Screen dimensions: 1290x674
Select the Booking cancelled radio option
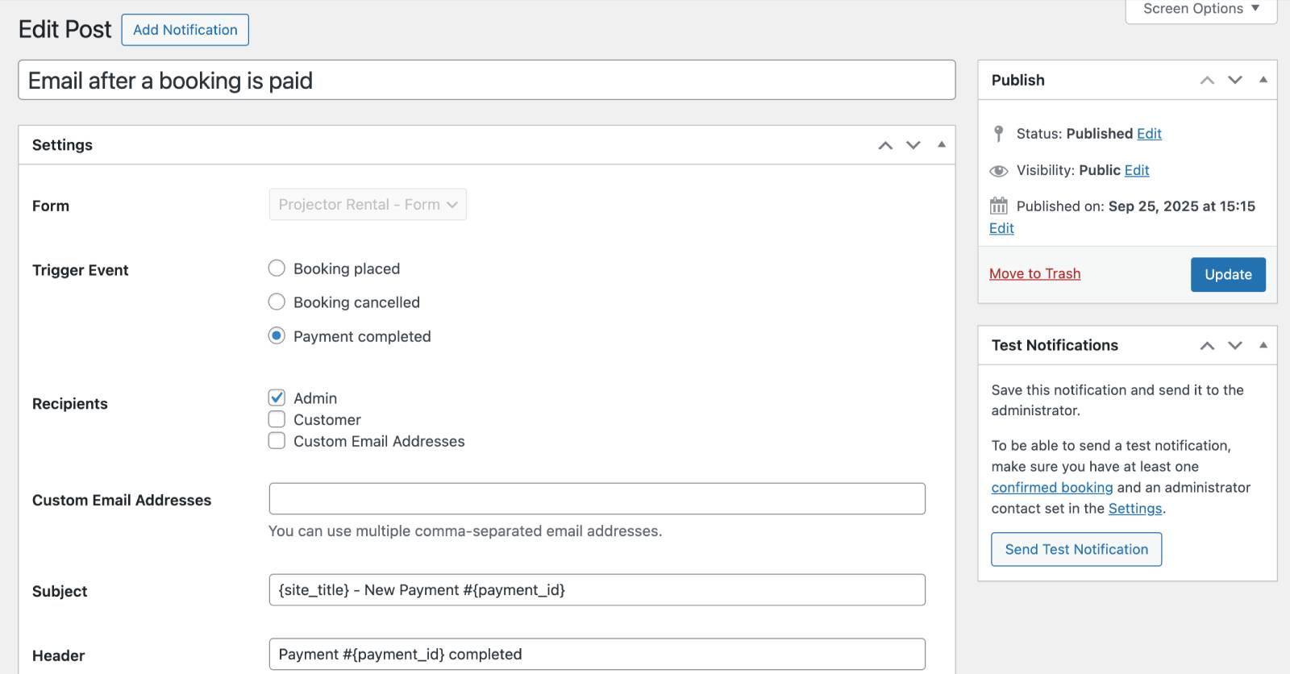coord(277,302)
